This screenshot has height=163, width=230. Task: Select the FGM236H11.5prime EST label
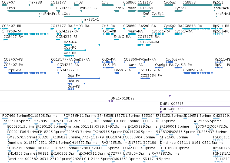tap(80, 116)
